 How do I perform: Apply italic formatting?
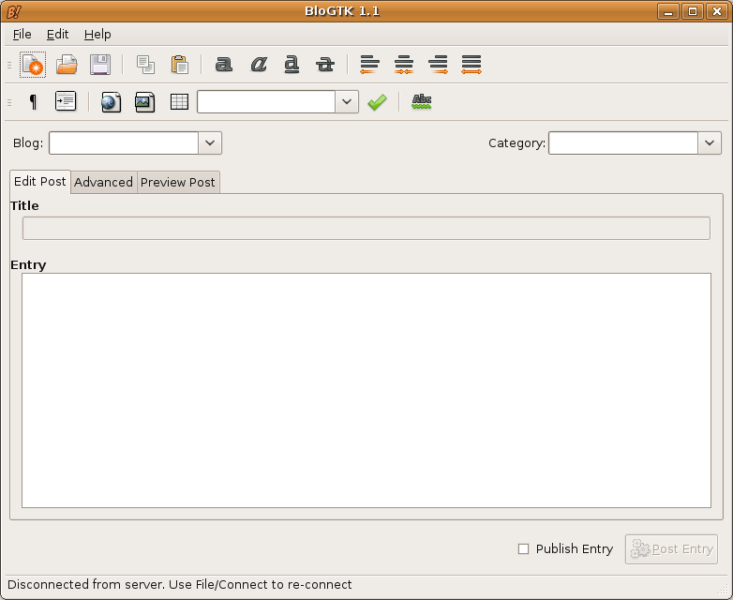(x=259, y=64)
